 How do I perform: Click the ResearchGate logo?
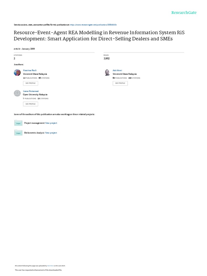(x=184, y=13)
